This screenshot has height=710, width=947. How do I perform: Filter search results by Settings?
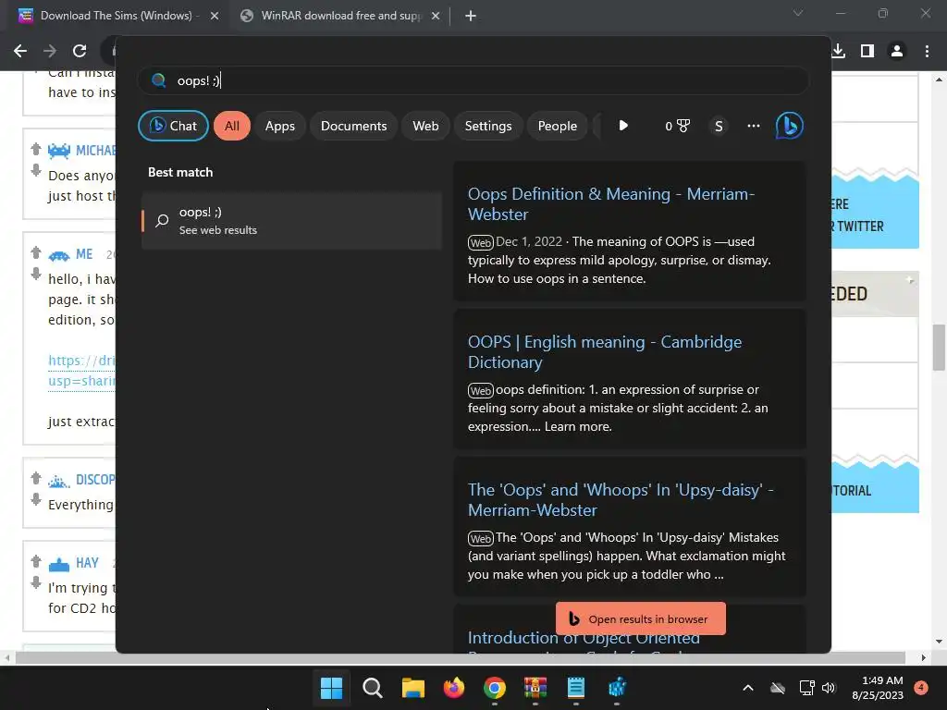488,126
